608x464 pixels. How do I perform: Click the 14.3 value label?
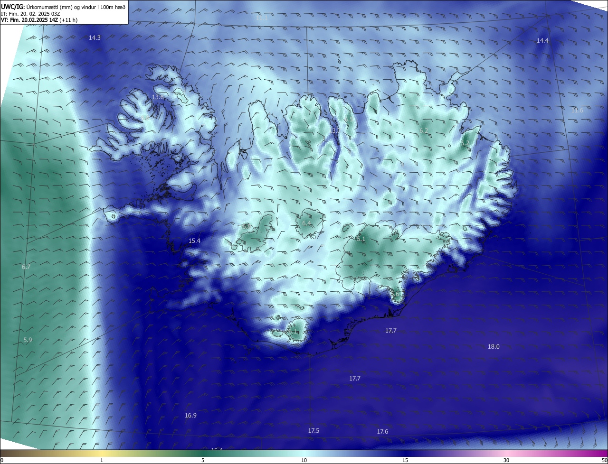(95, 37)
